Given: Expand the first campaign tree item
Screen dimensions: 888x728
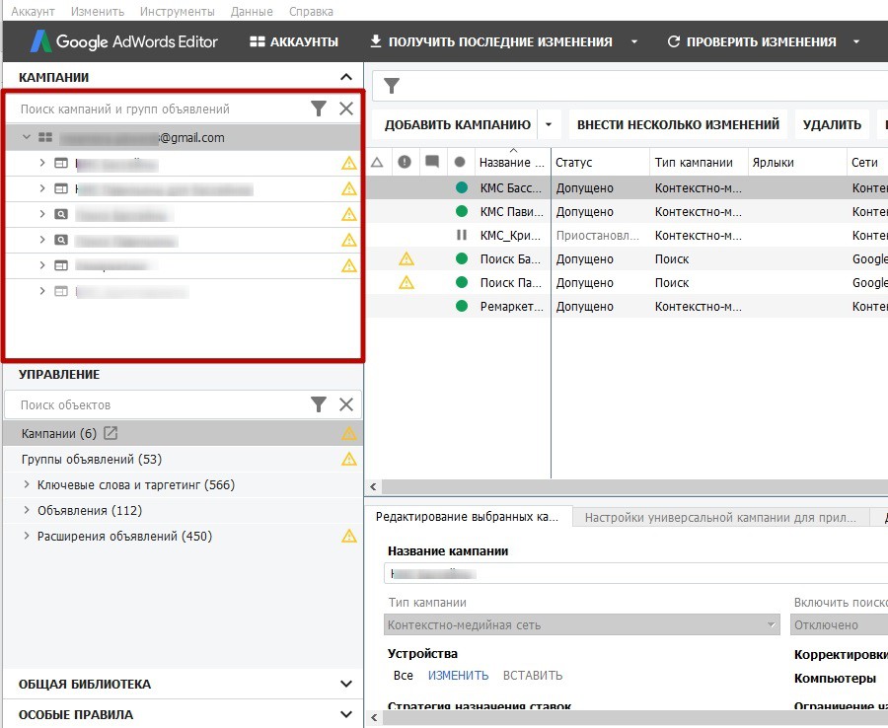Looking at the screenshot, I should (41, 163).
